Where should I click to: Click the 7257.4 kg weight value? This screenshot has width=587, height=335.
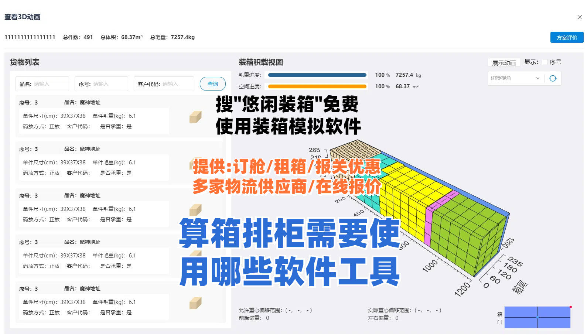coord(408,75)
